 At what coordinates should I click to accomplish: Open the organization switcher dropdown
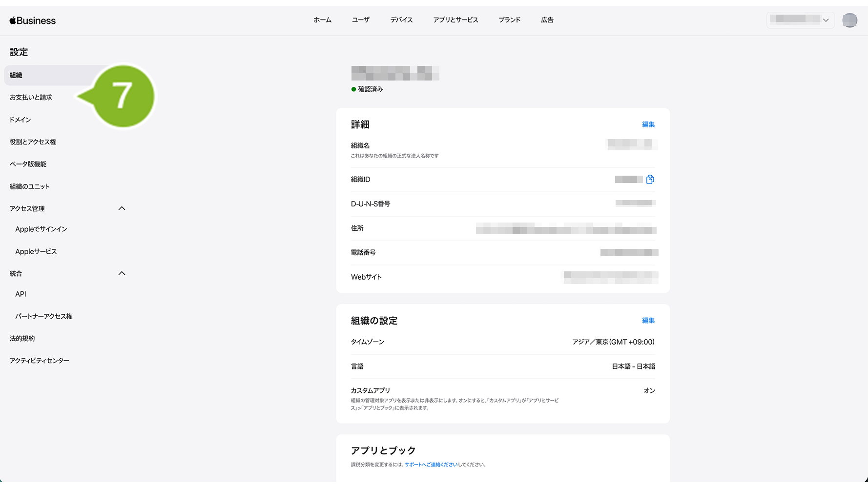tap(800, 20)
